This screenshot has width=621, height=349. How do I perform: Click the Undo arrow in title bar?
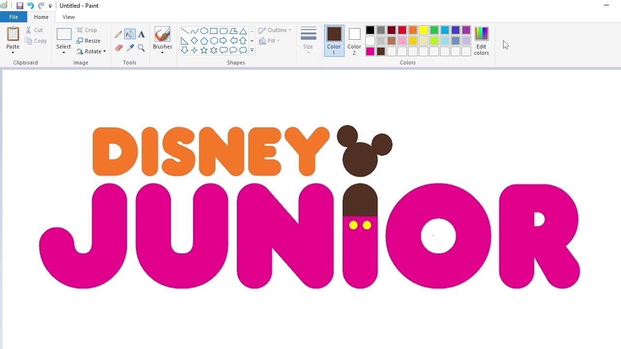[31, 6]
